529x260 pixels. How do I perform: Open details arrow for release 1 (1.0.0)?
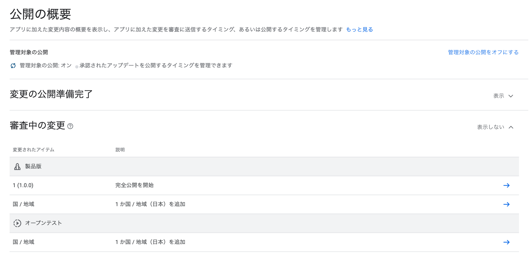click(506, 185)
